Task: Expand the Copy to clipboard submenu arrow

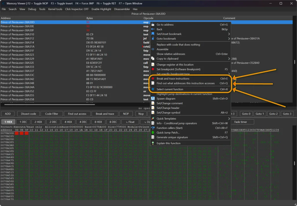Action: (229, 59)
